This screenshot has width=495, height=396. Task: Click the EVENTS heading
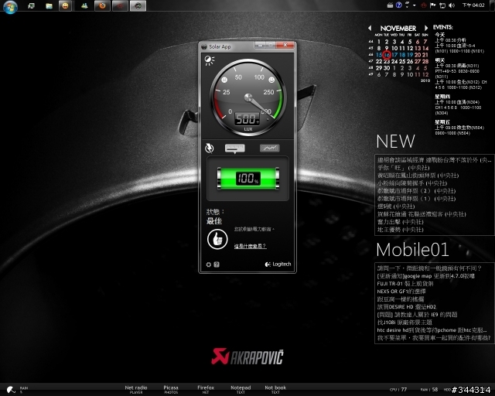pyautogui.click(x=442, y=28)
